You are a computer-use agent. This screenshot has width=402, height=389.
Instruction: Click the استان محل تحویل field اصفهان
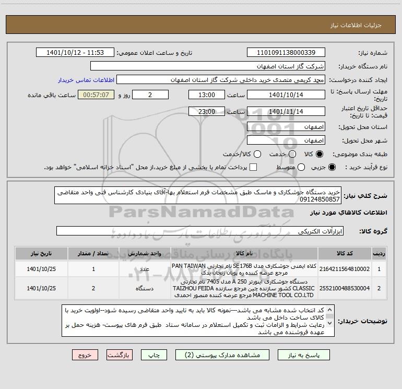point(286,127)
